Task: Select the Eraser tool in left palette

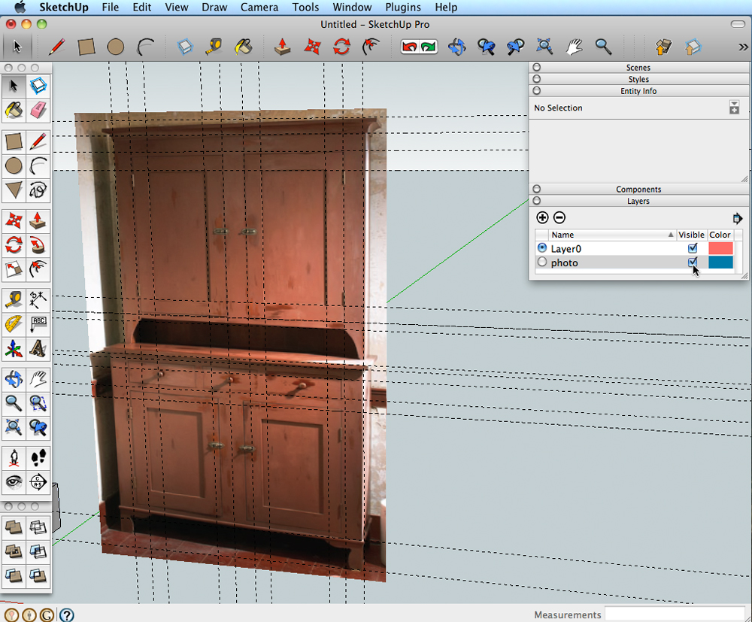Action: tap(38, 111)
